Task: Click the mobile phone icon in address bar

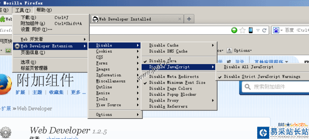Action: [x=251, y=31]
